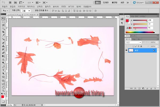The width and height of the screenshot is (160, 107).
Task: Select the Eraser tool
Action: 3,53
